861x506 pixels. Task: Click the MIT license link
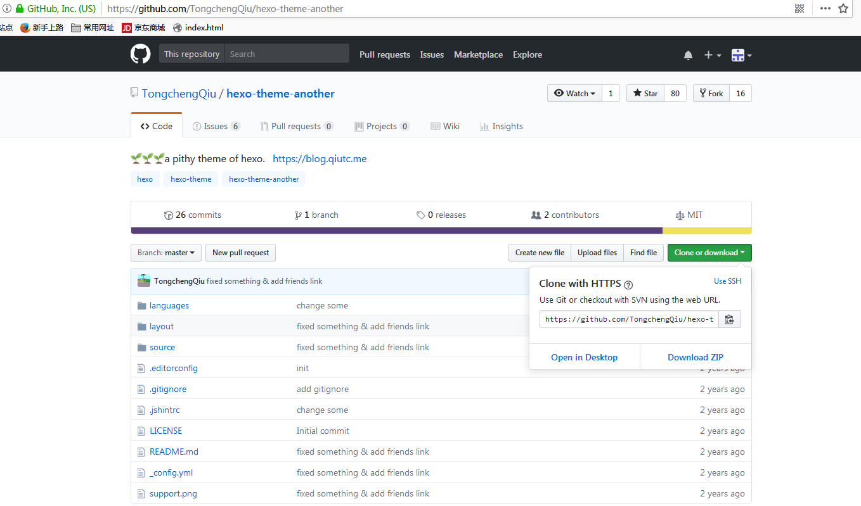pos(689,215)
